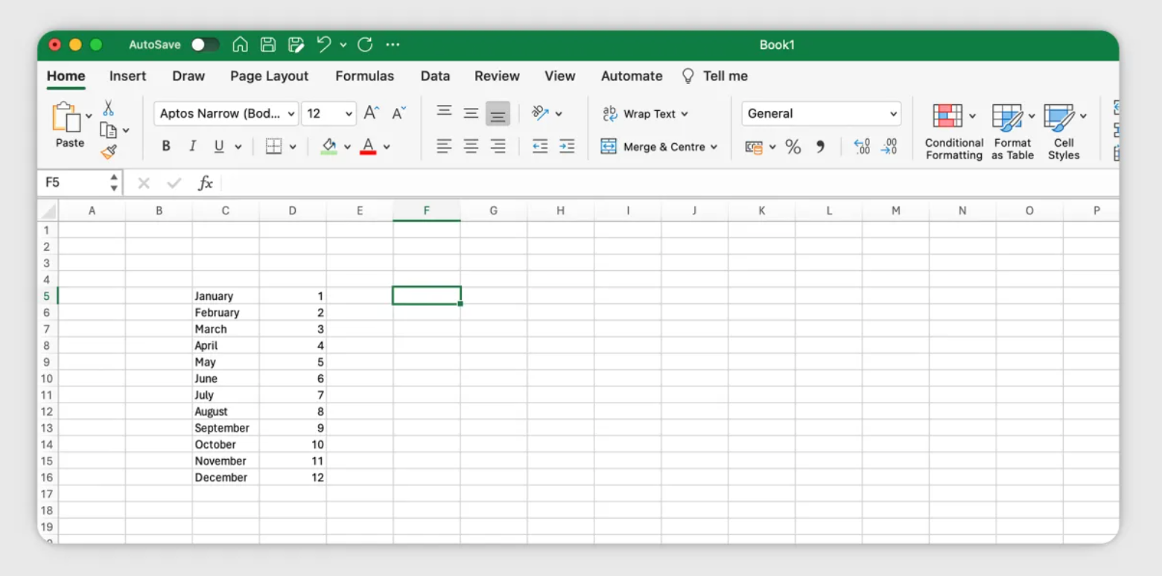This screenshot has height=576, width=1162.
Task: Open the Formulas tab
Action: click(x=364, y=76)
